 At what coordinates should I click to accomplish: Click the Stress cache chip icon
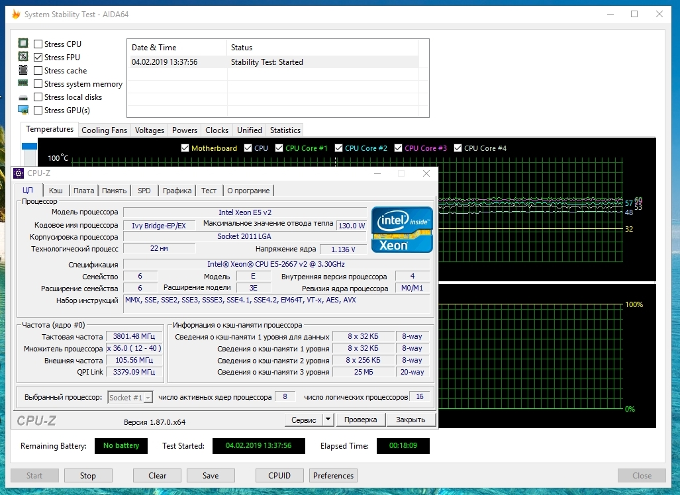pyautogui.click(x=23, y=69)
